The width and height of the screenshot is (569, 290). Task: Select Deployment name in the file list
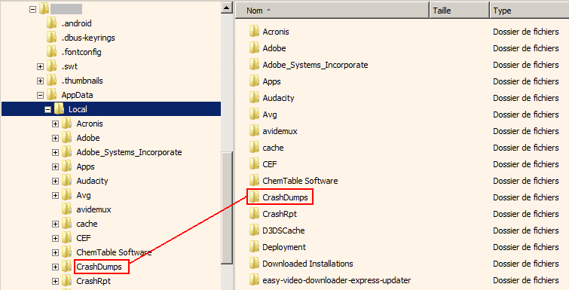tap(284, 247)
